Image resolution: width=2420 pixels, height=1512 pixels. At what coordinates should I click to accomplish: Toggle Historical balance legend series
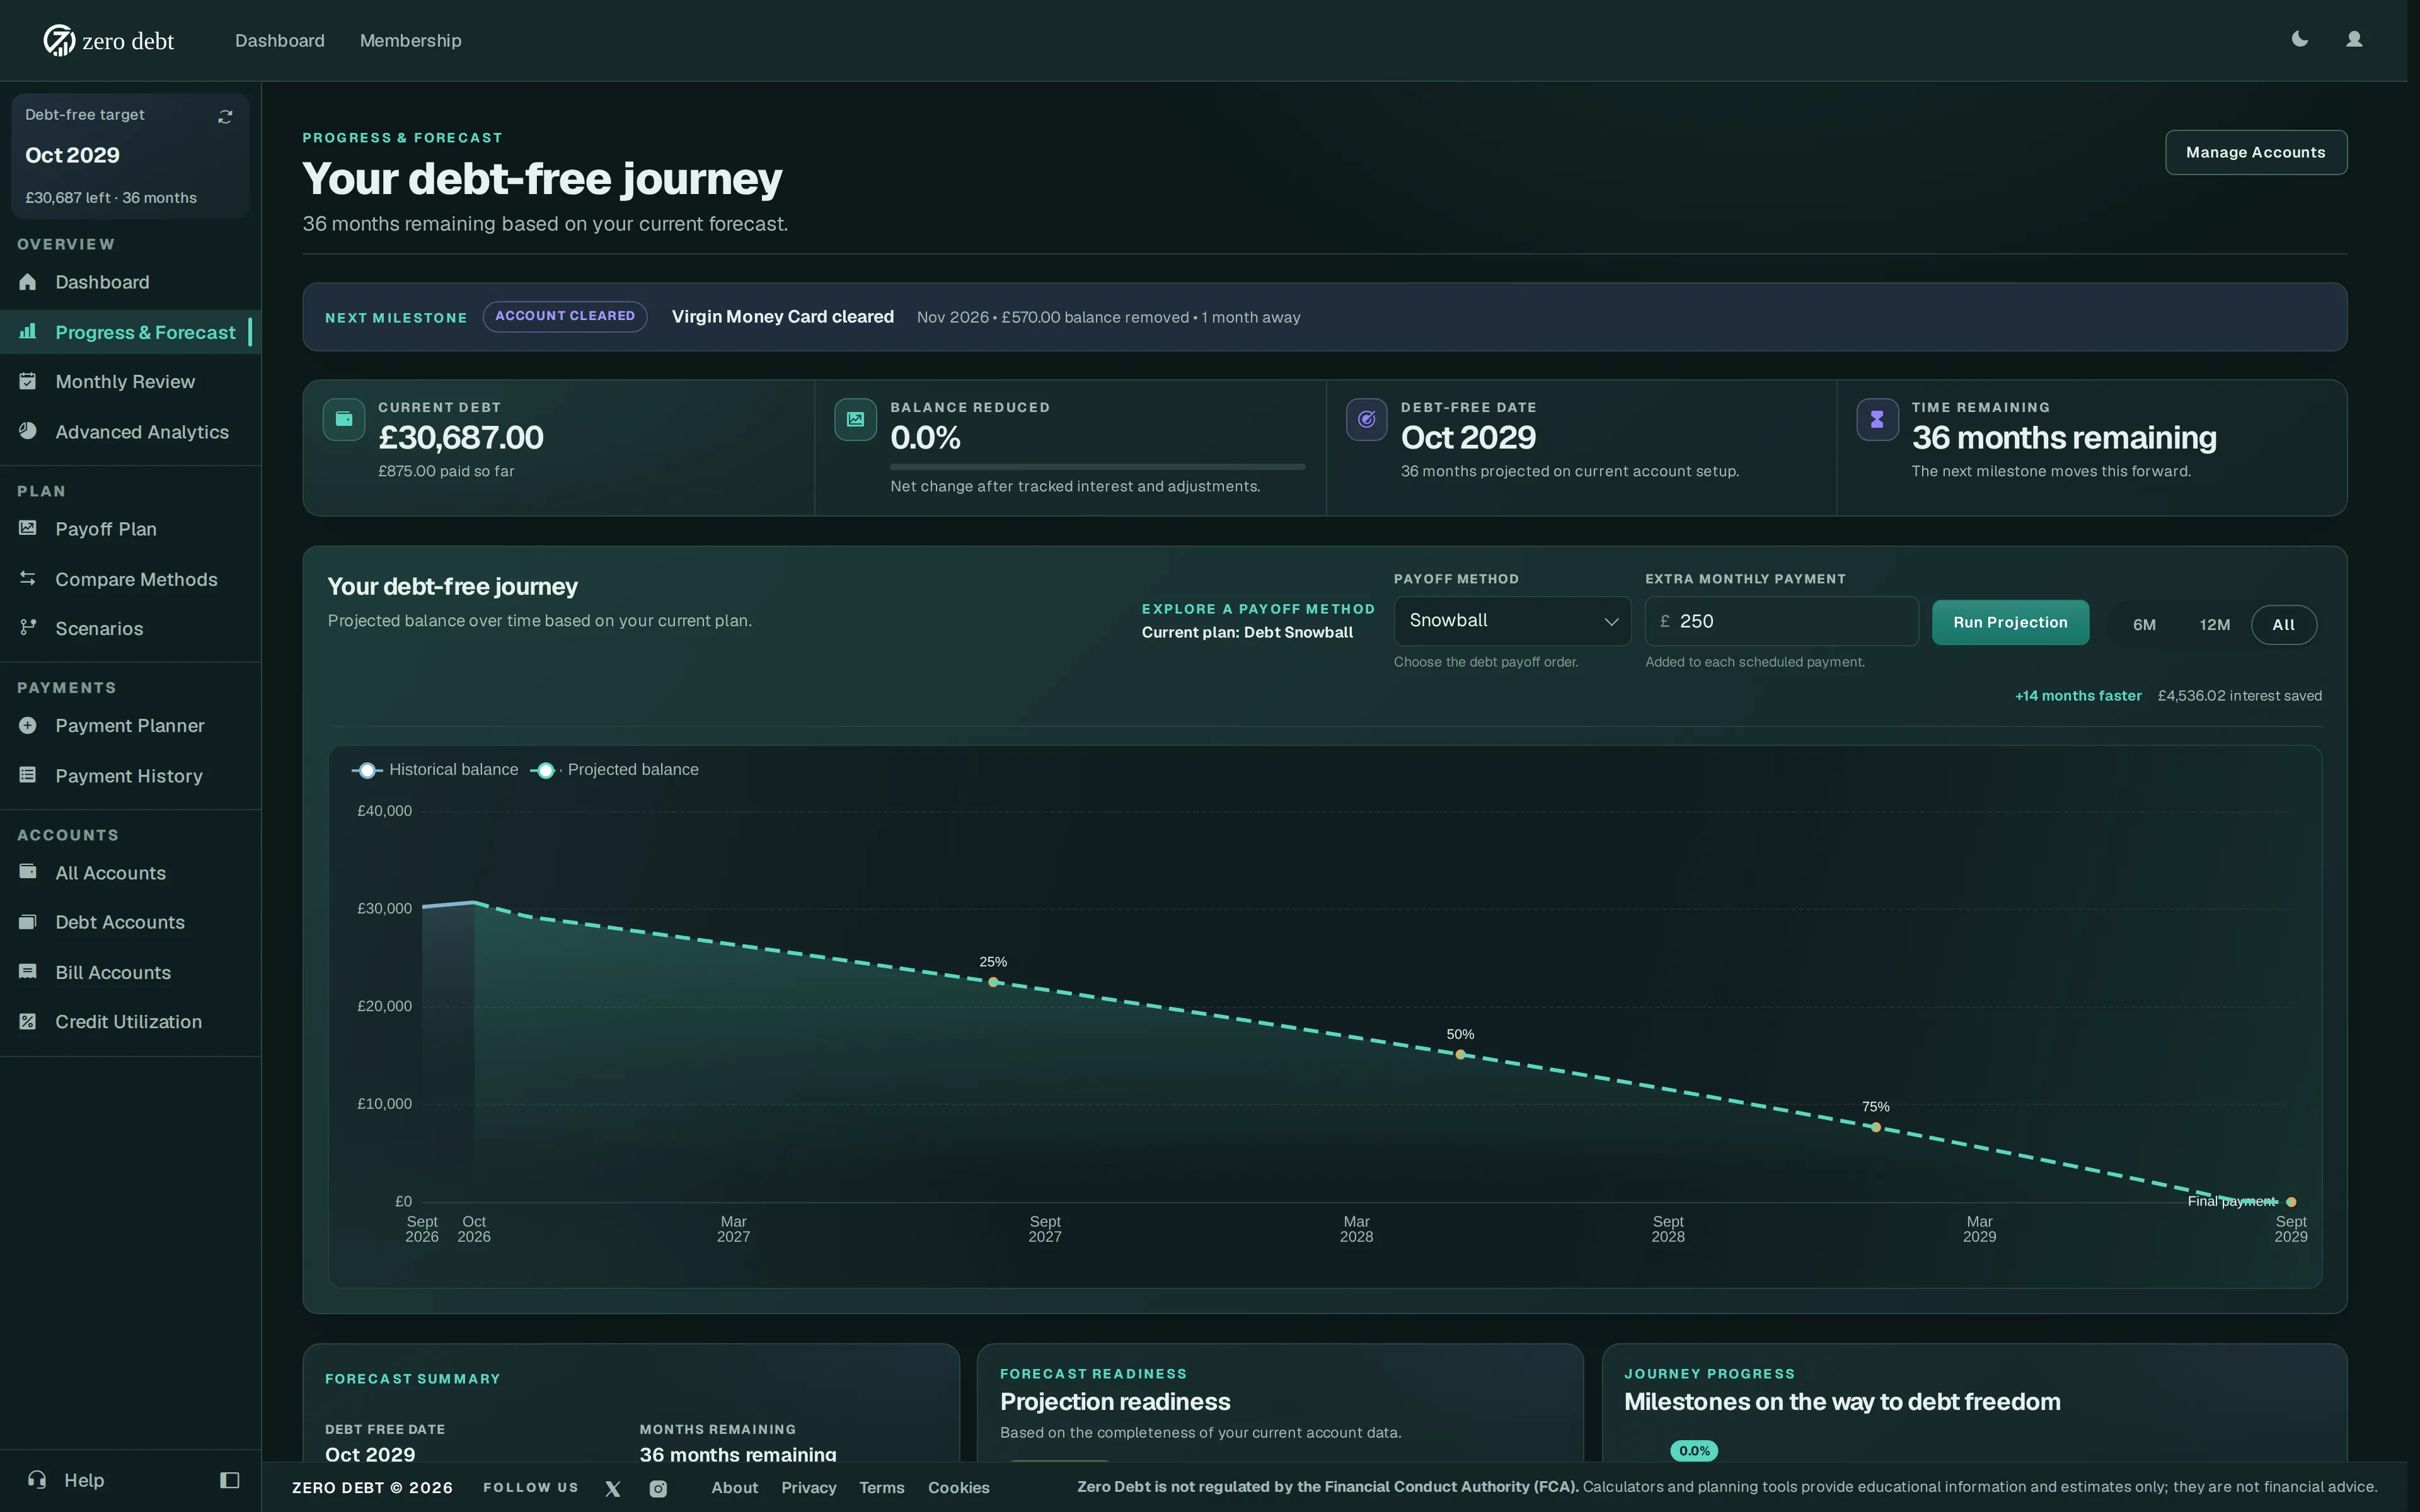coord(435,770)
